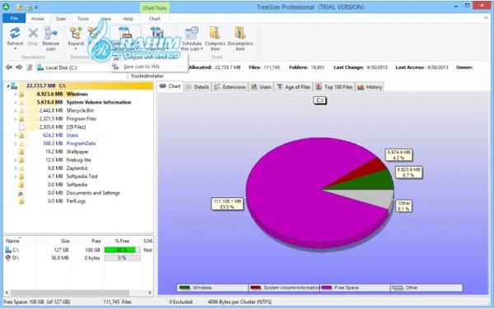Click the Free Space legend swatch
Screen dimensions: 494x309
click(327, 288)
